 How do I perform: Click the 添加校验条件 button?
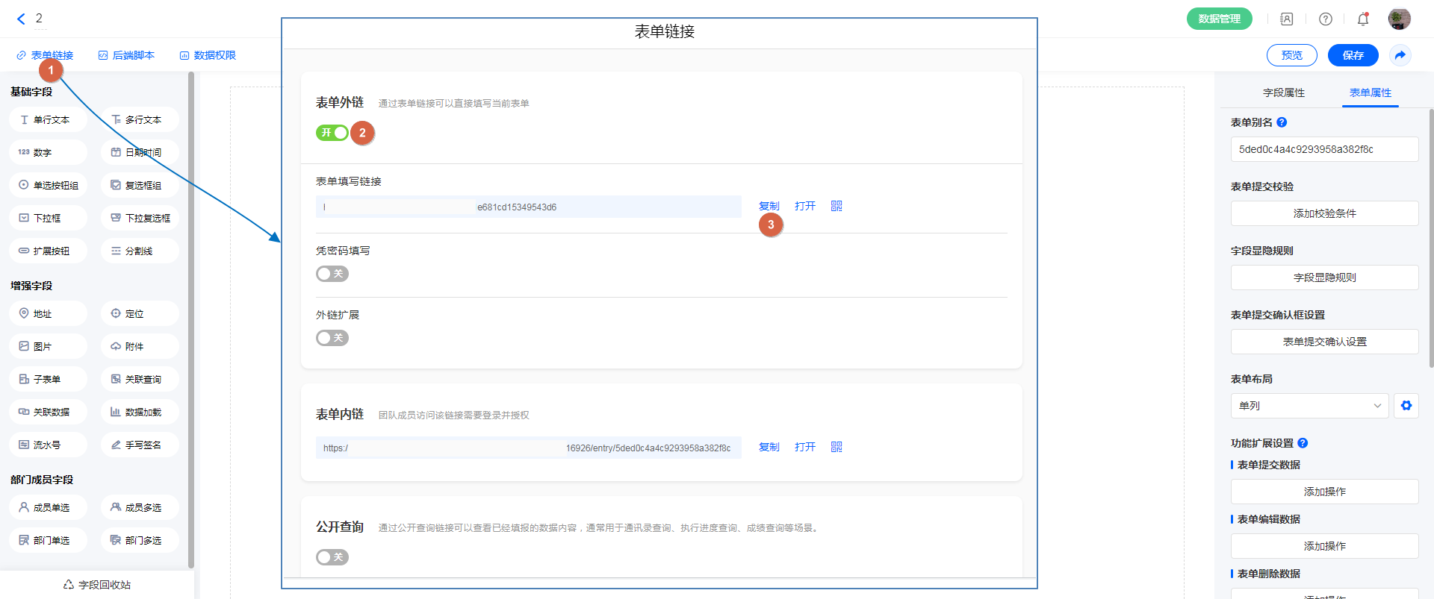click(x=1324, y=213)
